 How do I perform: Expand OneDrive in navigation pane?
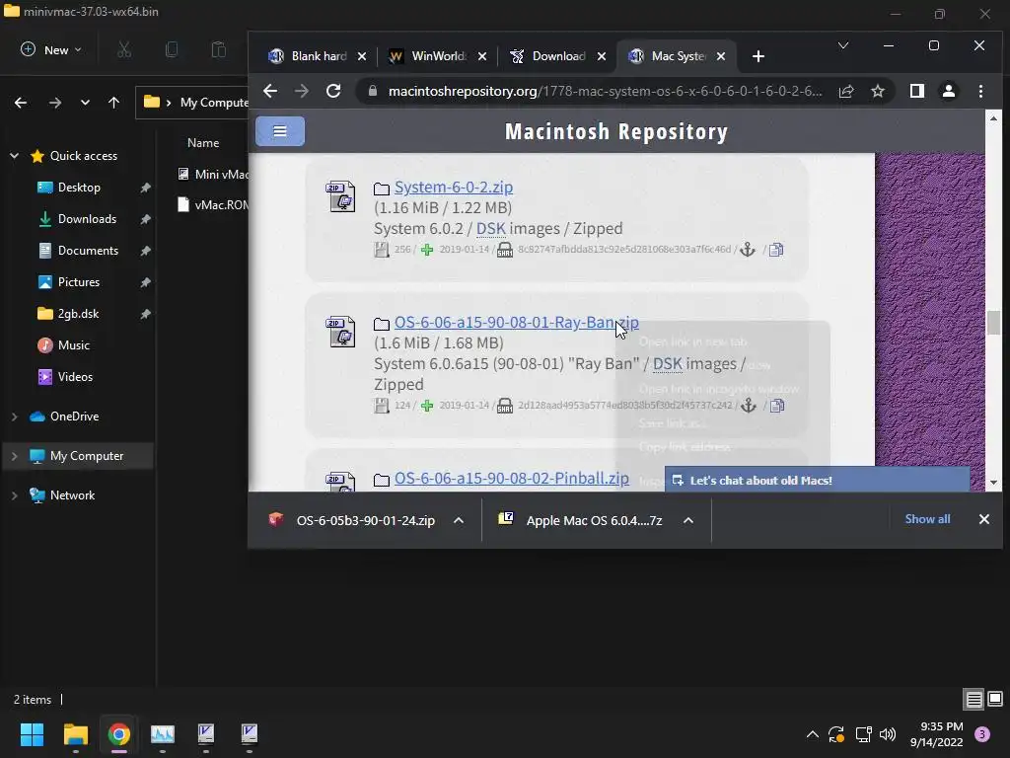coord(14,417)
